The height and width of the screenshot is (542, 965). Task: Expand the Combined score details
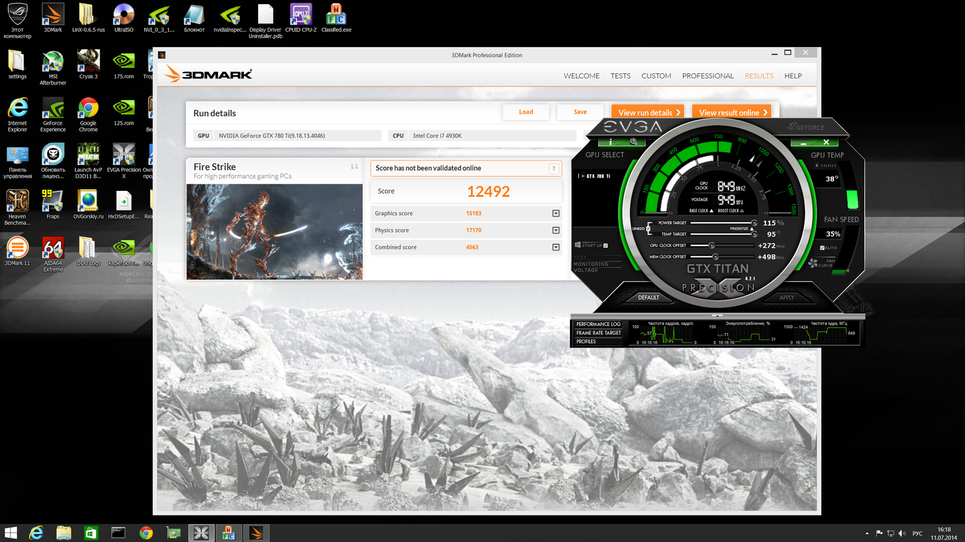pos(556,247)
